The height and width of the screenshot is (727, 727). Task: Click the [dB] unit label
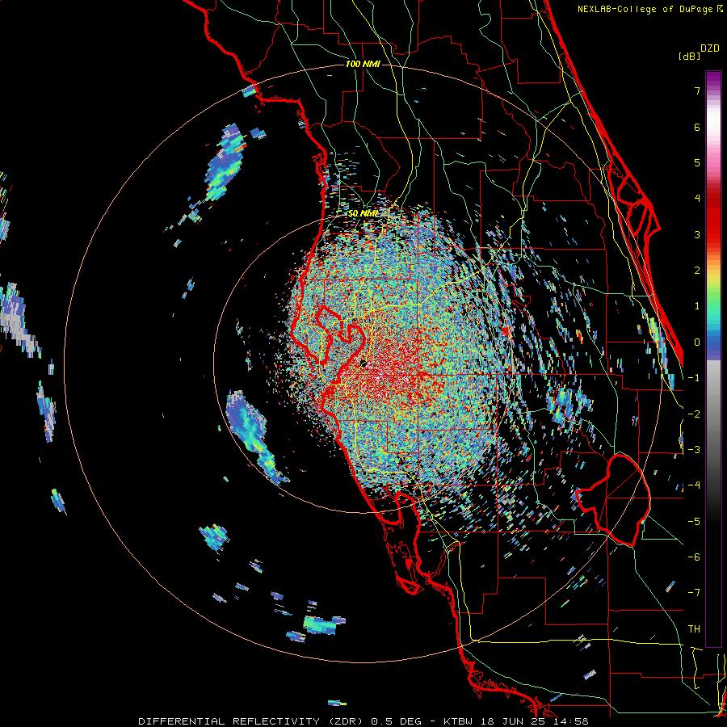pos(690,56)
